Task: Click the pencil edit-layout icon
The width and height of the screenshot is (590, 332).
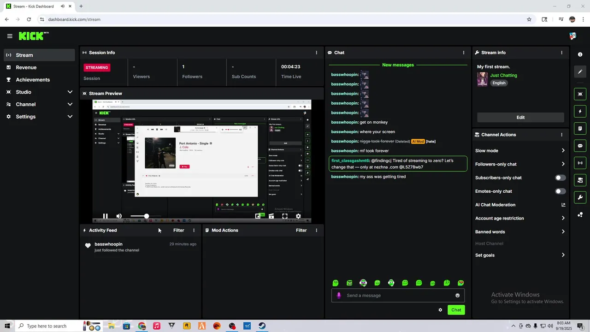Action: click(x=580, y=71)
